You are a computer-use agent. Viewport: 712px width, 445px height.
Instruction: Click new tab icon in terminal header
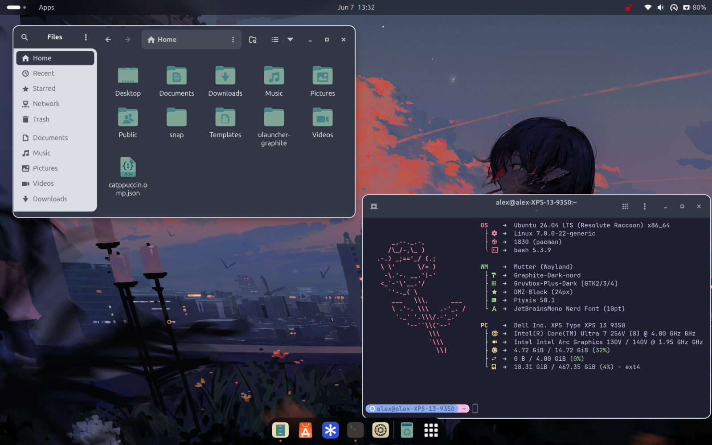[374, 206]
